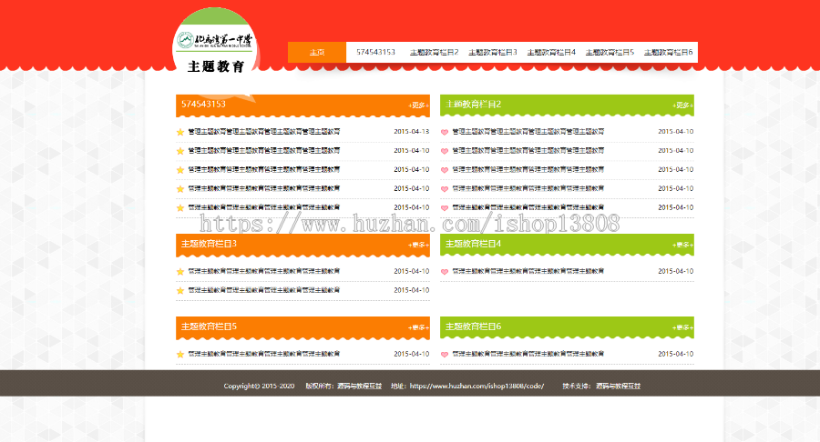Click the 2015-04-13 date text
The width and height of the screenshot is (820, 442).
412,132
